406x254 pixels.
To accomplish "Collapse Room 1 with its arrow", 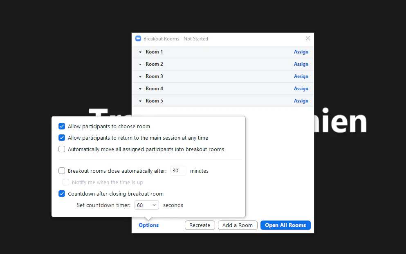I will pos(140,52).
